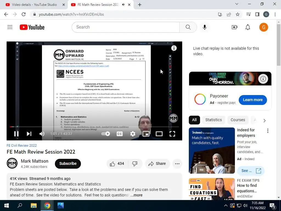The image size is (281, 211).
Task: Open Chrome three-dot menu
Action: tap(275, 14)
